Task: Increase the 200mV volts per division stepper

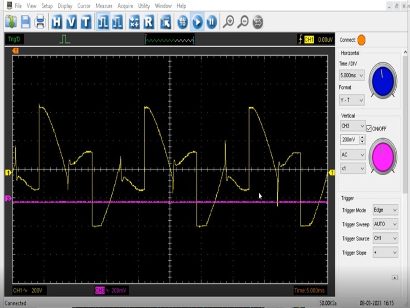Action: 362,137
